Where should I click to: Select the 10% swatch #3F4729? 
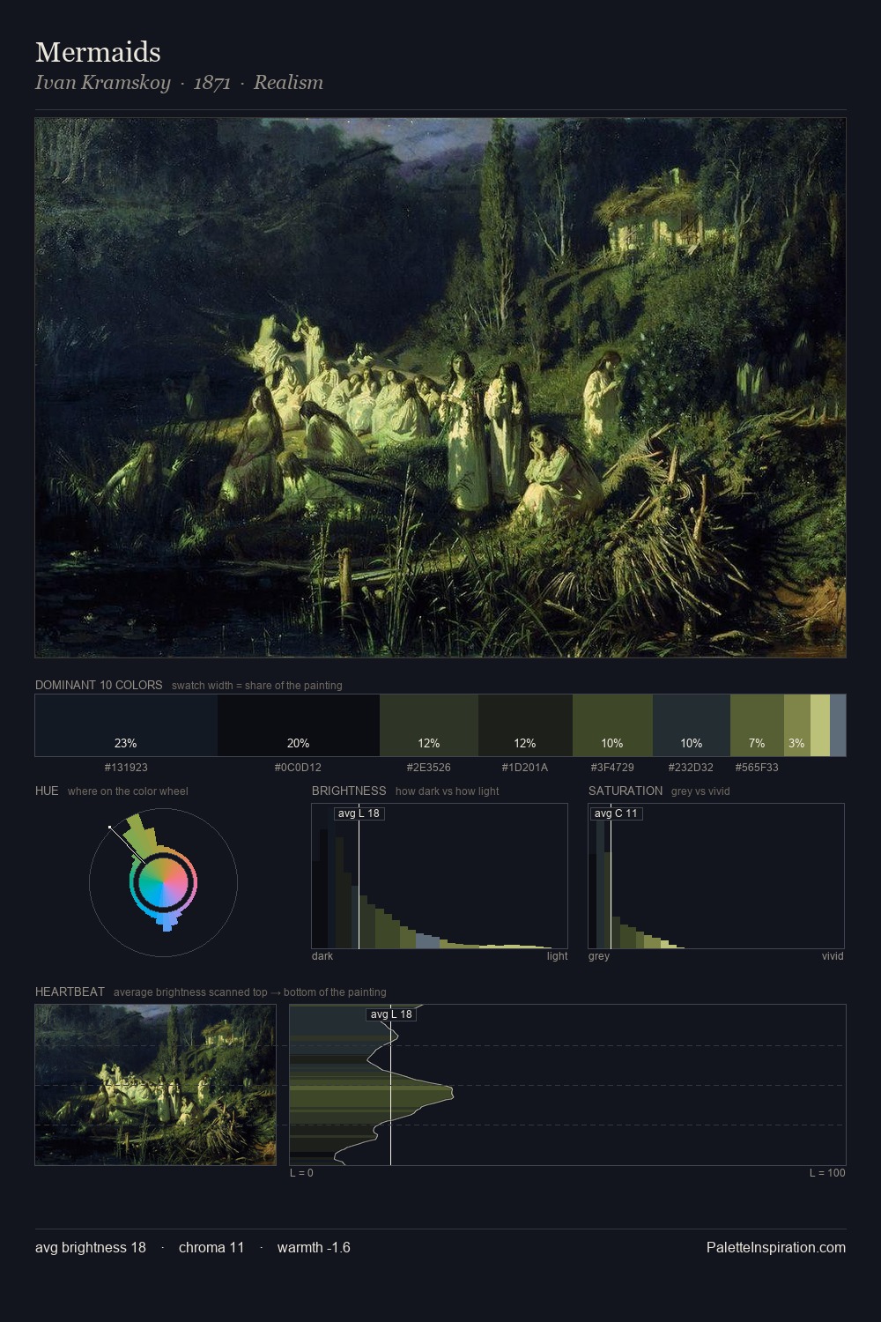(x=612, y=725)
